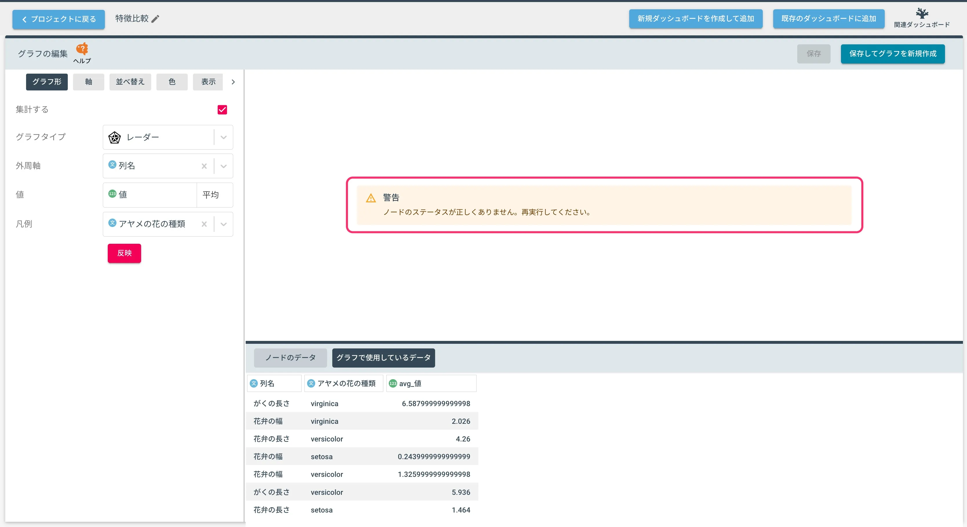The width and height of the screenshot is (967, 527).
Task: Clear the 外周軸 selection with the X
Action: [x=204, y=166]
